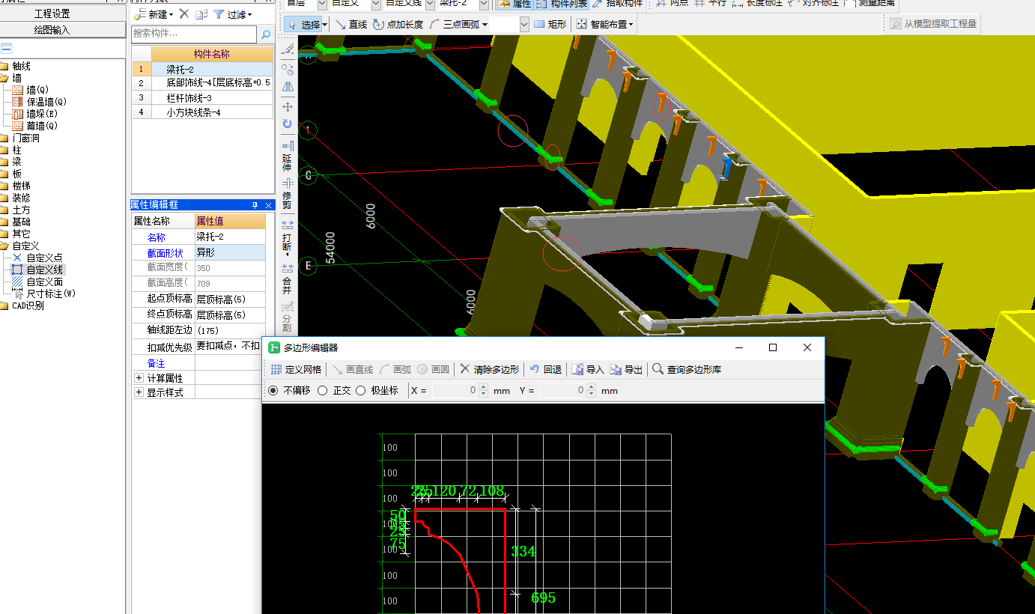Screen dimensions: 1035x614
Task: Click the brush icon in vertical toolbar
Action: tap(288, 49)
